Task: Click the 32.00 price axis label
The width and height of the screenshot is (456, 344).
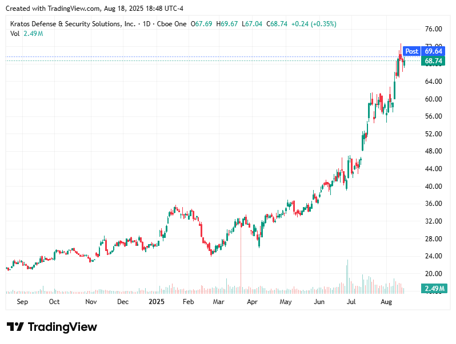Action: [x=433, y=221]
